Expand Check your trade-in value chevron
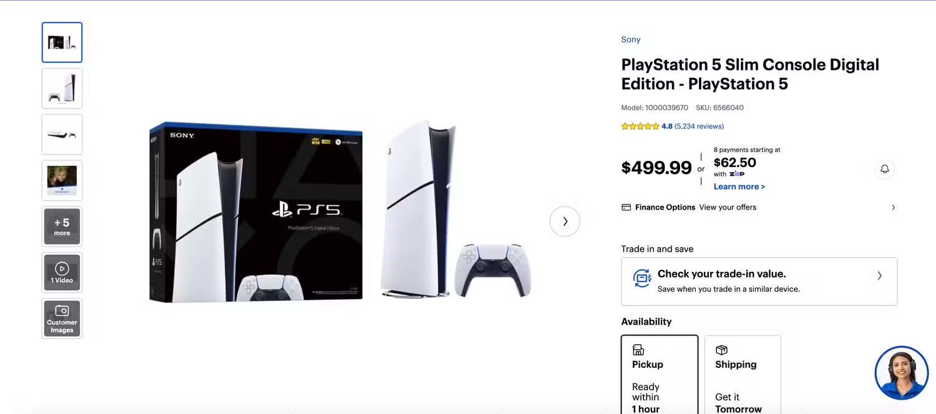936x414 pixels. (879, 276)
